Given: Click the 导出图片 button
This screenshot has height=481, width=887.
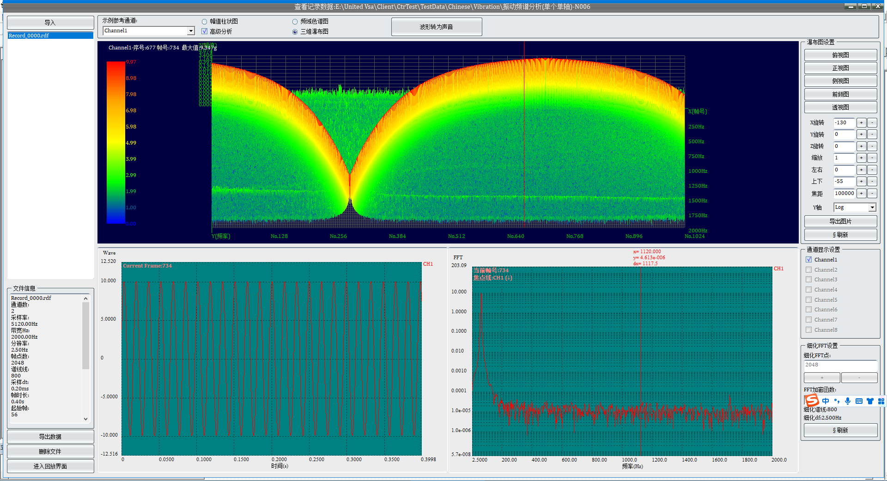Looking at the screenshot, I should click(840, 221).
